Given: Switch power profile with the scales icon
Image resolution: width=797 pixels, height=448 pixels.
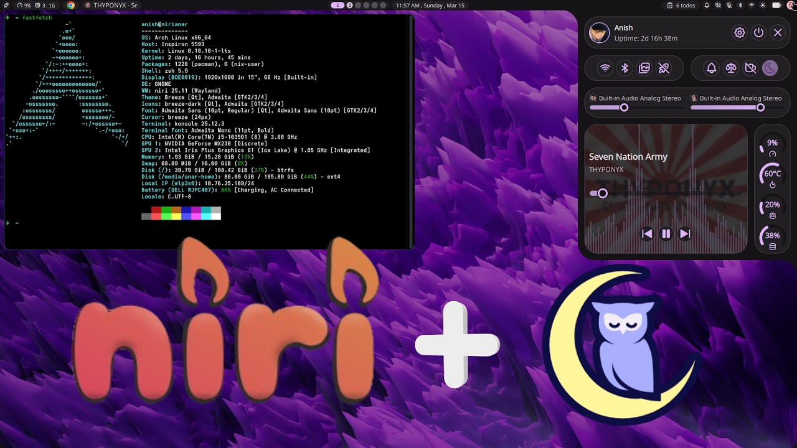Looking at the screenshot, I should (731, 68).
